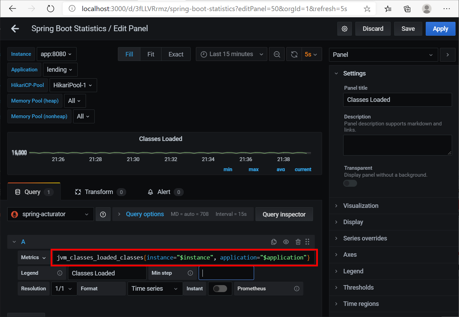Image resolution: width=459 pixels, height=317 pixels.
Task: Click the Legend format field
Action: pyautogui.click(x=107, y=273)
